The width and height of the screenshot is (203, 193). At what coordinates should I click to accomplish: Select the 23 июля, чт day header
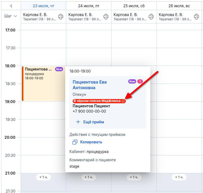44,6
